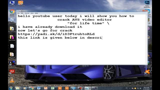Click the last taskbar app icon
This screenshot has width=160, height=90.
point(94,88)
